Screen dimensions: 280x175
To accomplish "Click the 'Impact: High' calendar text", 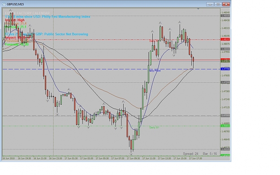I will click(15, 20).
